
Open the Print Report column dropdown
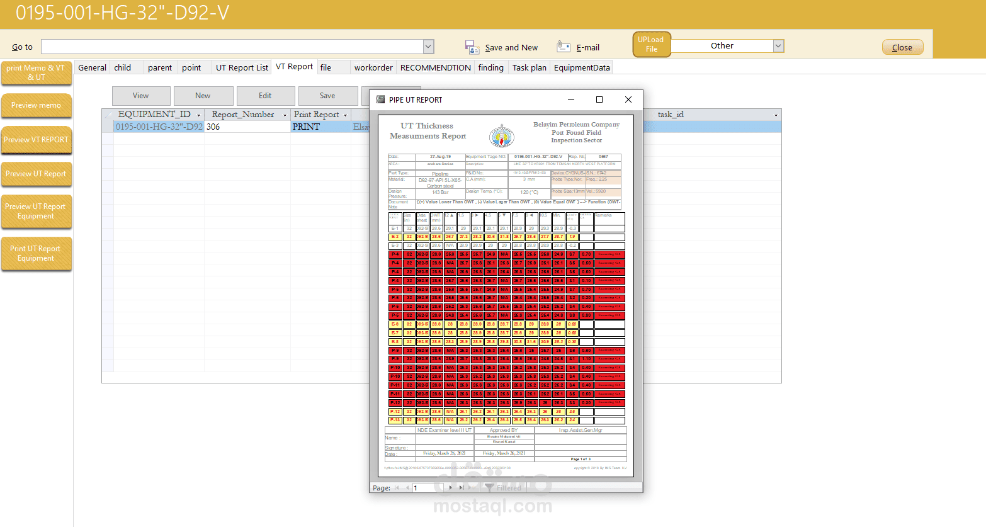tap(346, 114)
